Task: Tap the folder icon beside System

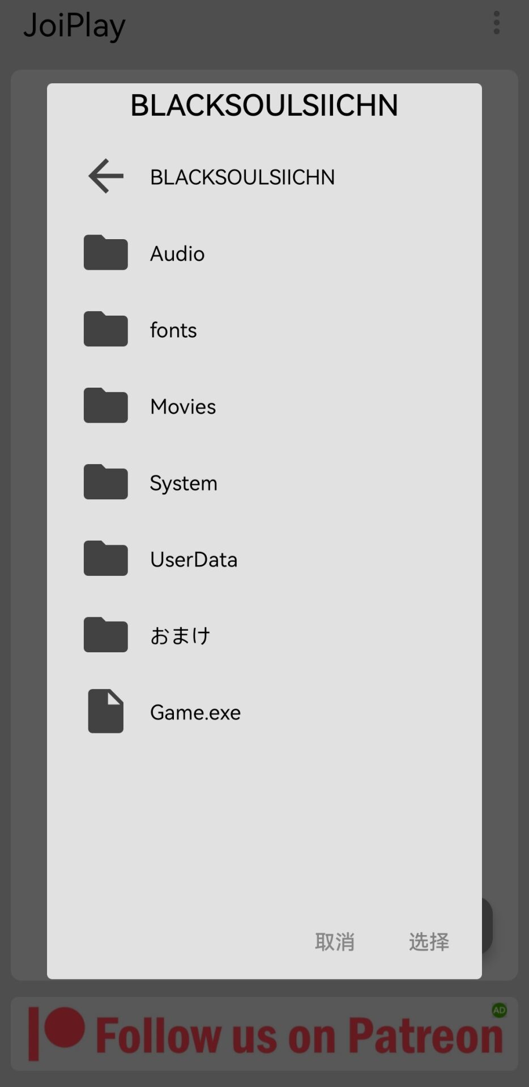Action: [x=106, y=482]
